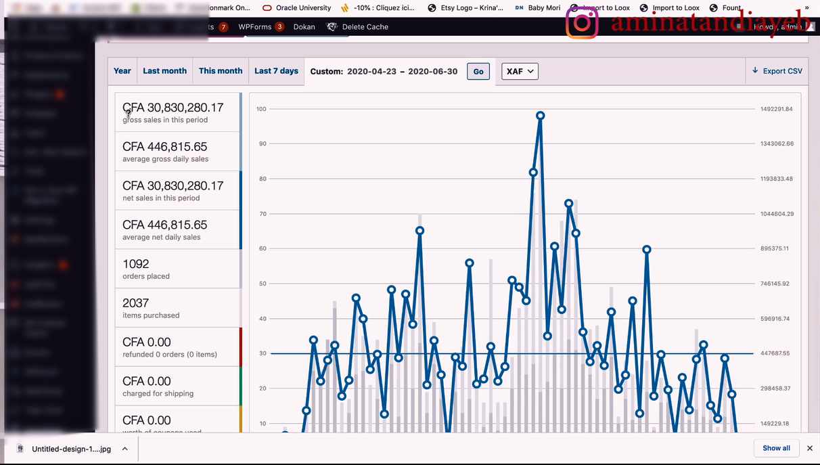Click the Export CSV download arrow icon
The image size is (820, 465).
pos(755,71)
